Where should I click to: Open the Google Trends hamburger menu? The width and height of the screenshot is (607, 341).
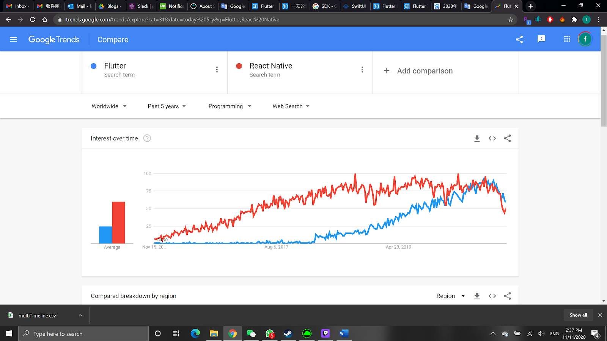(x=14, y=39)
